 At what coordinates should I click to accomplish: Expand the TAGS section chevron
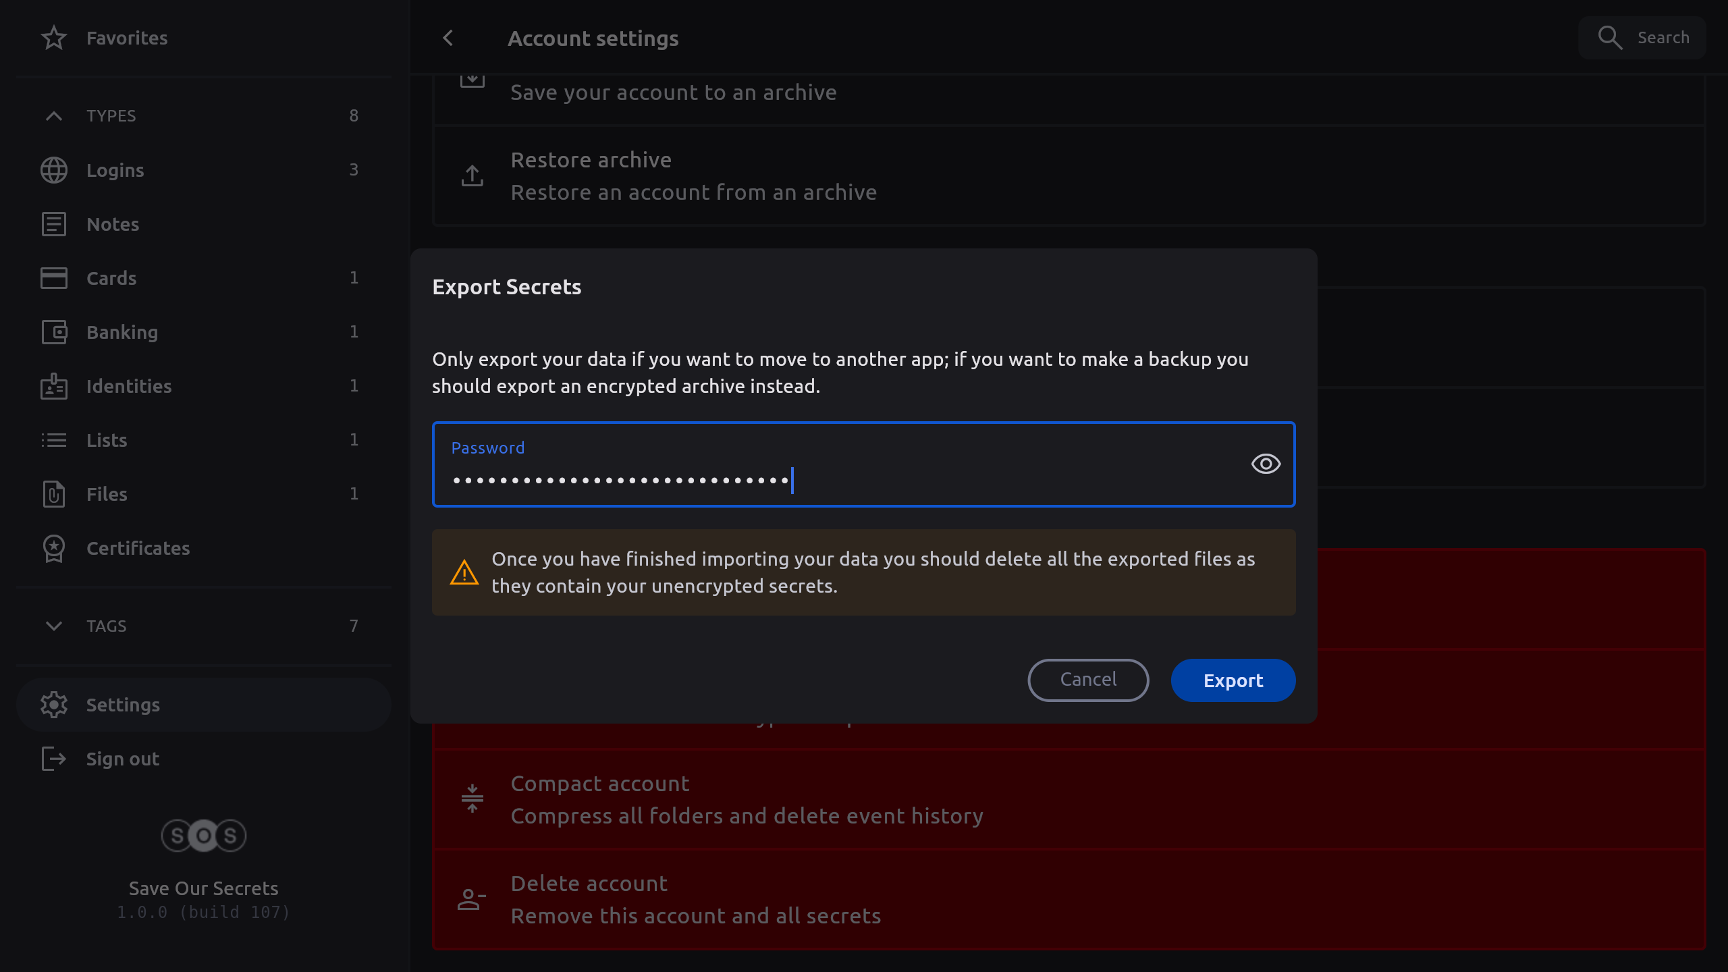coord(54,626)
